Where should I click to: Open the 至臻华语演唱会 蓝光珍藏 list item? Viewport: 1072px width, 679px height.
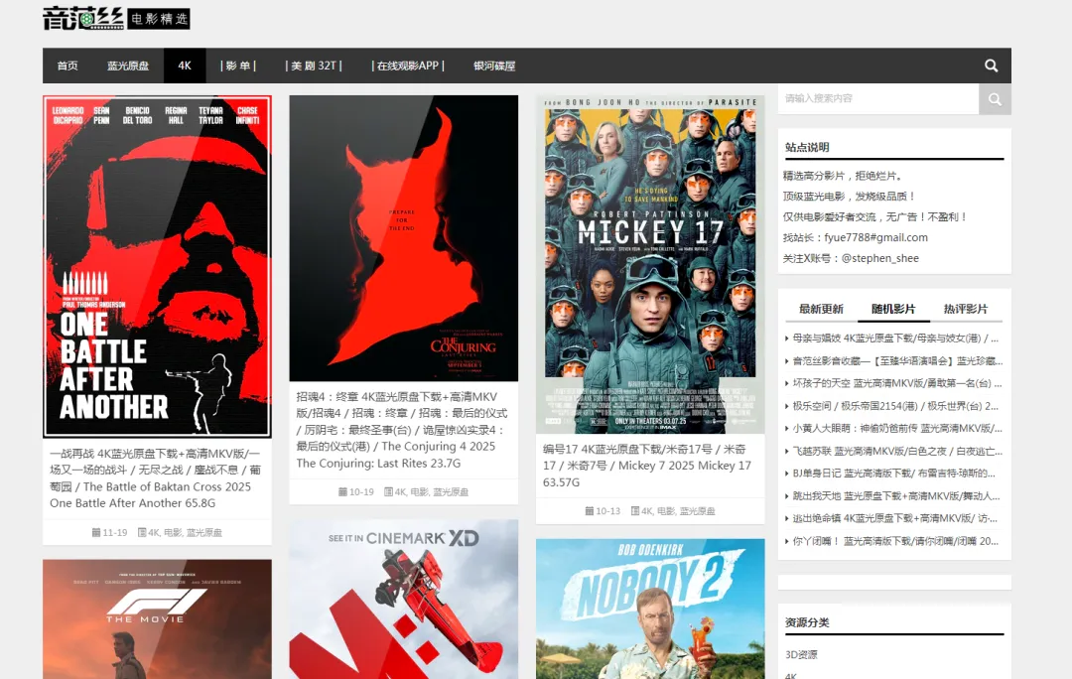pyautogui.click(x=897, y=361)
